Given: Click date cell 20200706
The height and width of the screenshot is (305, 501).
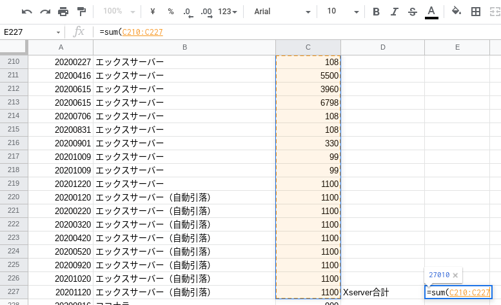Looking at the screenshot, I should coord(61,116).
